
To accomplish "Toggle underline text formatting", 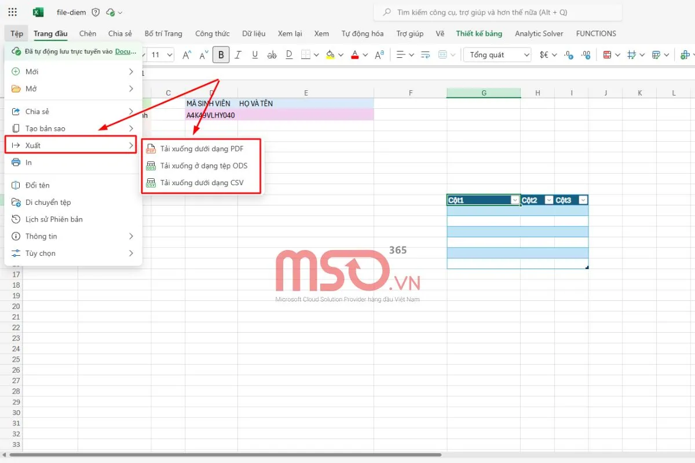I will tap(255, 55).
